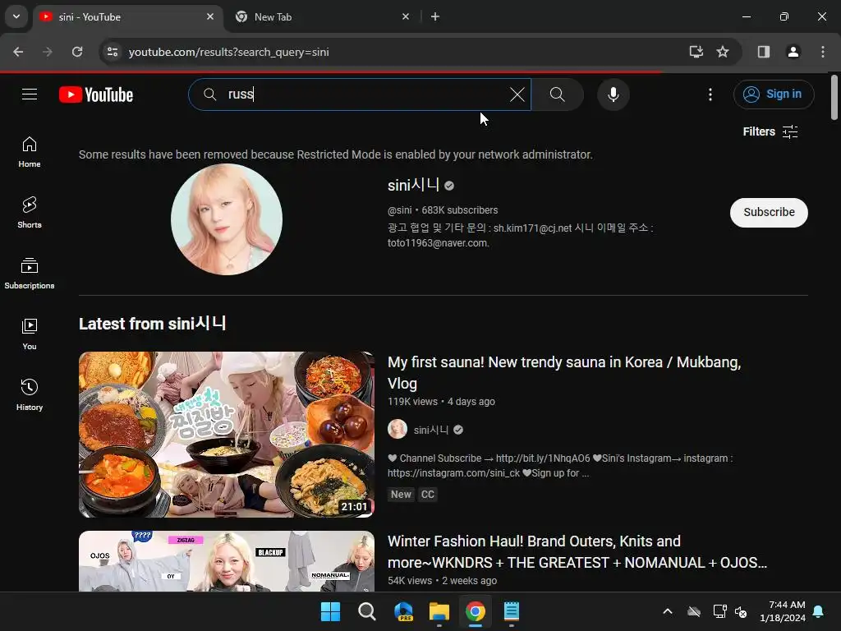This screenshot has width=841, height=631.
Task: Open 'Winter Fashion Haul!' video title
Action: pyautogui.click(x=577, y=551)
